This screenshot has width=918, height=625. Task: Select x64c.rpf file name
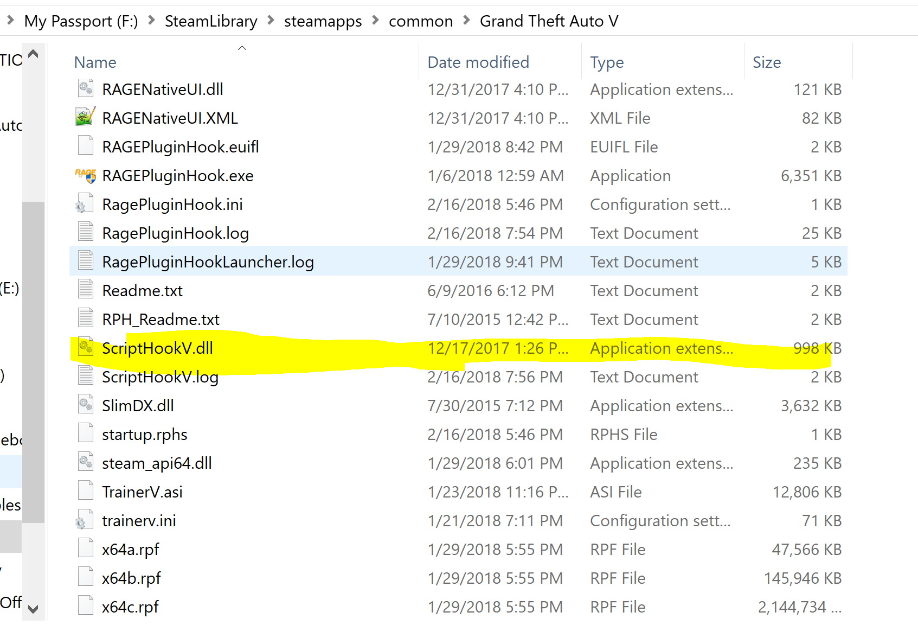pos(131,607)
